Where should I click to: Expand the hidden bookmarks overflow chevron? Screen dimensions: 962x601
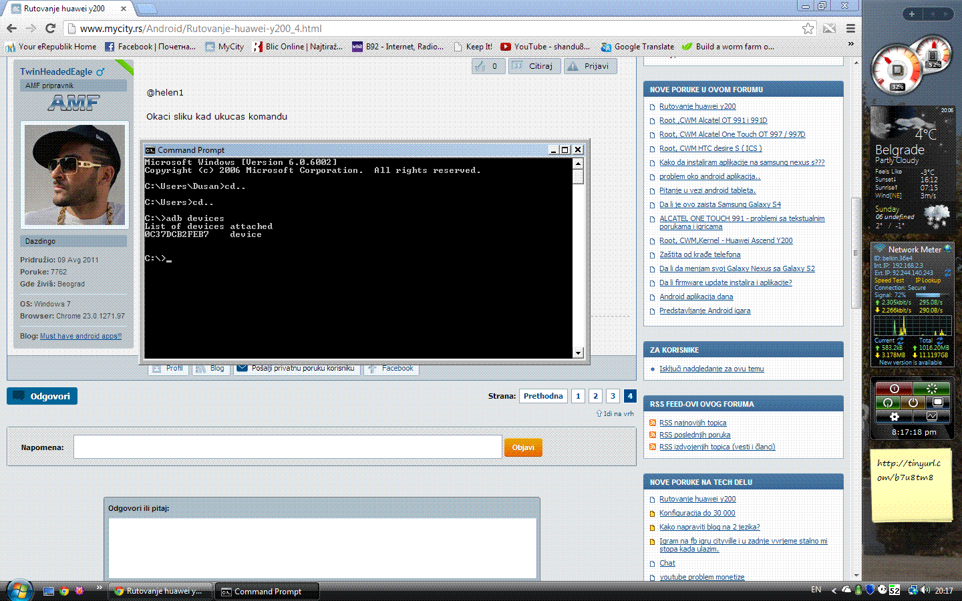coord(850,44)
